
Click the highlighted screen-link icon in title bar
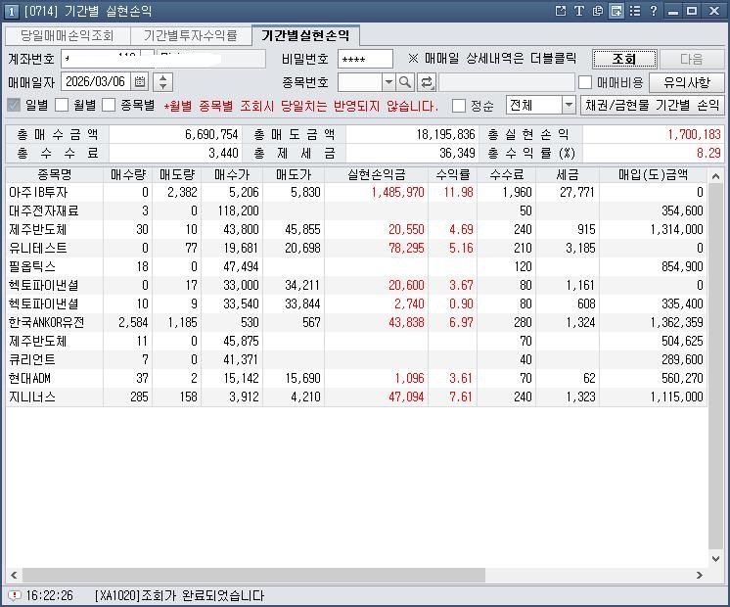616,11
